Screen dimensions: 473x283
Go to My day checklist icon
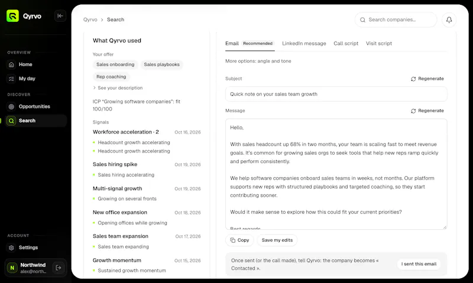click(11, 79)
